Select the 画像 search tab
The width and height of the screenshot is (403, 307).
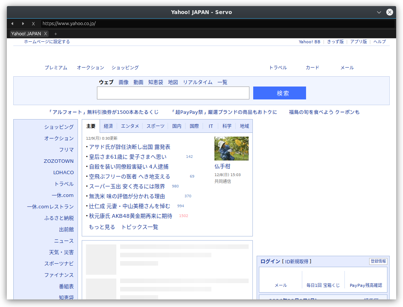(123, 82)
